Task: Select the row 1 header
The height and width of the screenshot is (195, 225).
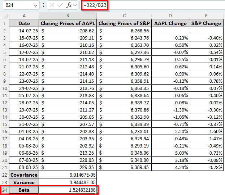Action: 5,23
